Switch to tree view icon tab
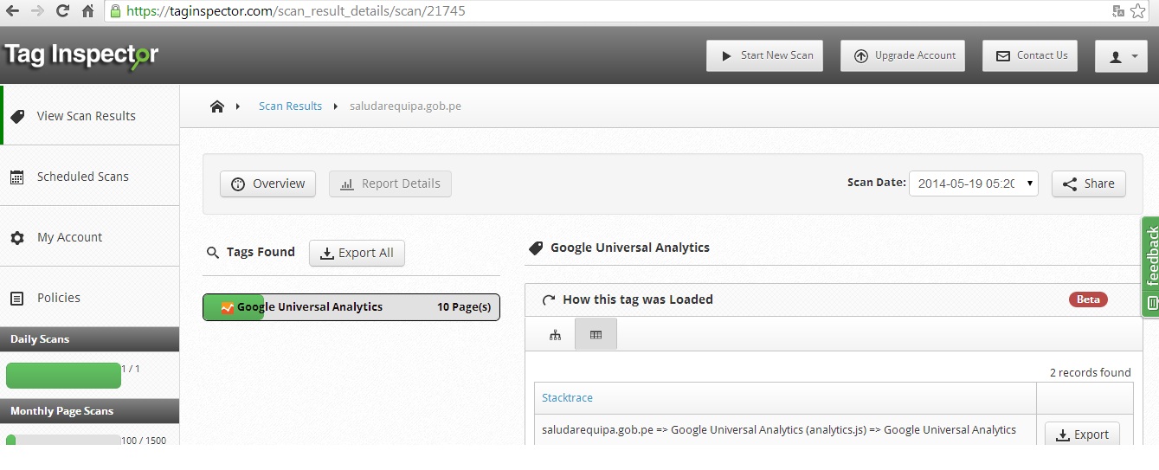The image size is (1159, 470). (555, 334)
